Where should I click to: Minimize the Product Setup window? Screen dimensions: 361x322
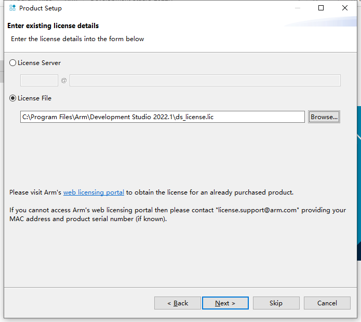pos(297,8)
